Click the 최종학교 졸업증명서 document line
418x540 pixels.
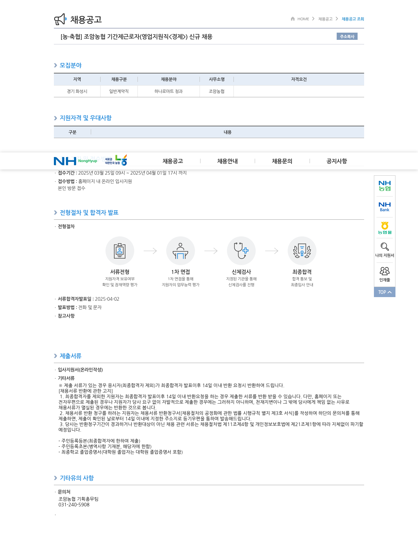pos(121,452)
